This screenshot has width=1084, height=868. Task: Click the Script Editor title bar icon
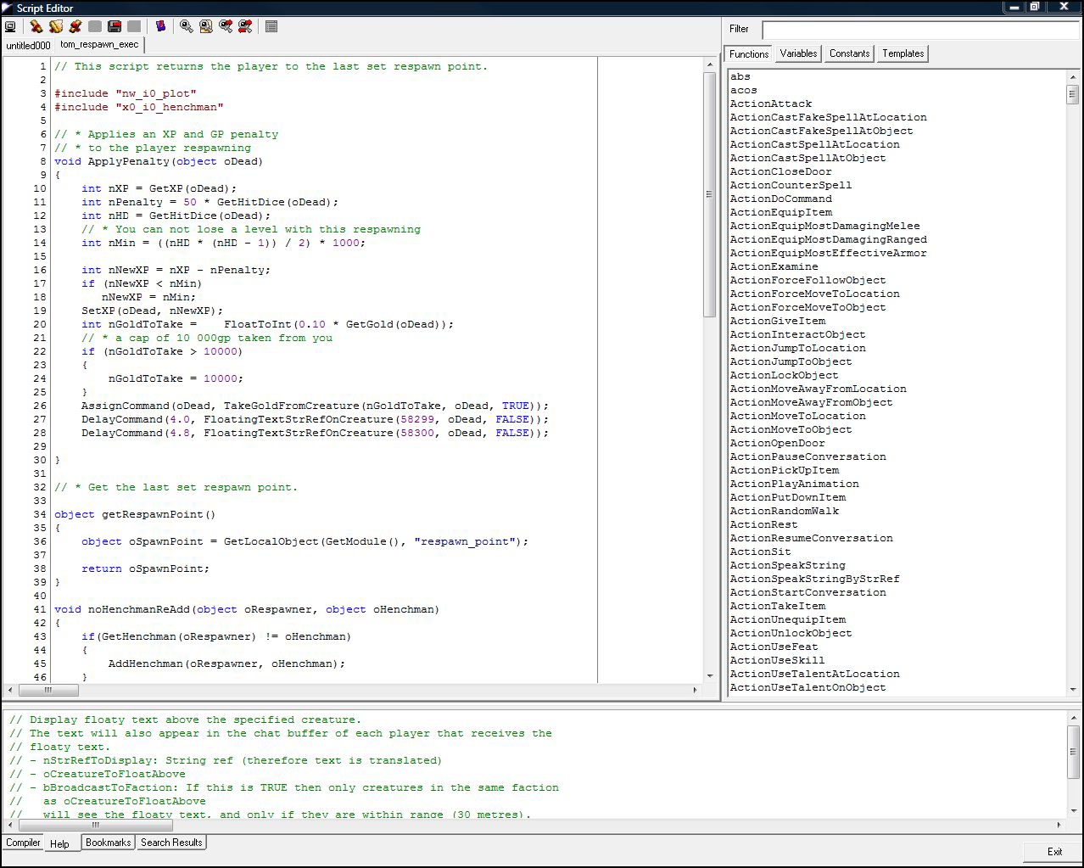[x=8, y=8]
